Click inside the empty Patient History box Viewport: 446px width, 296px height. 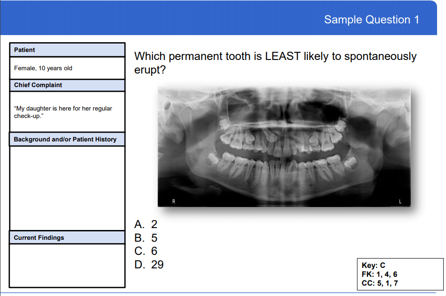pyautogui.click(x=67, y=187)
